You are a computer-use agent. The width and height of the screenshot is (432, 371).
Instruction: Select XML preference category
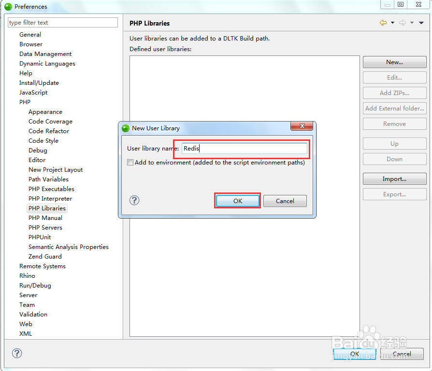[25, 333]
